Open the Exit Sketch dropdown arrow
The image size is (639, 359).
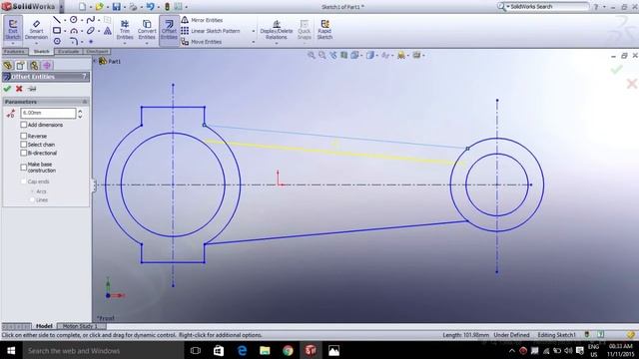[x=13, y=43]
